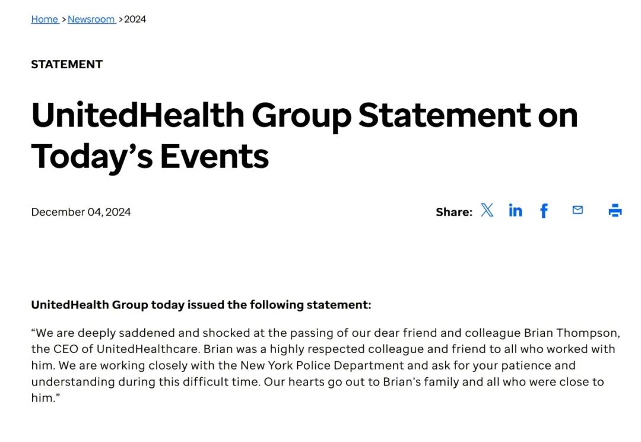This screenshot has height=442, width=641.
Task: Send the statement via the email icon
Action: point(577,210)
